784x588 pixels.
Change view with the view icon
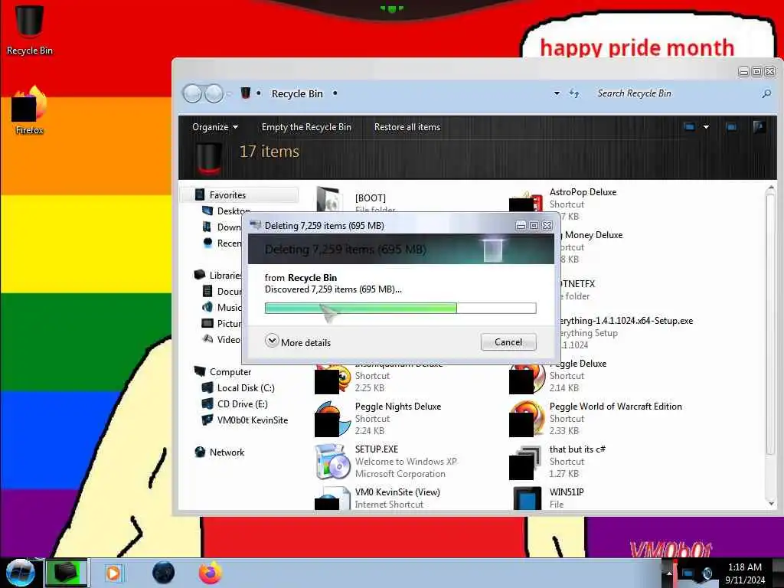[689, 127]
